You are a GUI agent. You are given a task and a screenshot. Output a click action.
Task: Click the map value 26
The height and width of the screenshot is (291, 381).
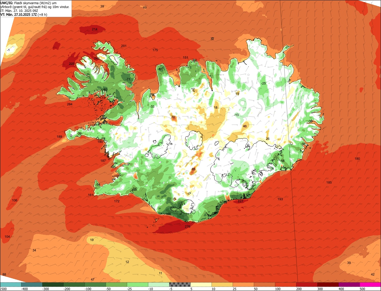click(268, 139)
